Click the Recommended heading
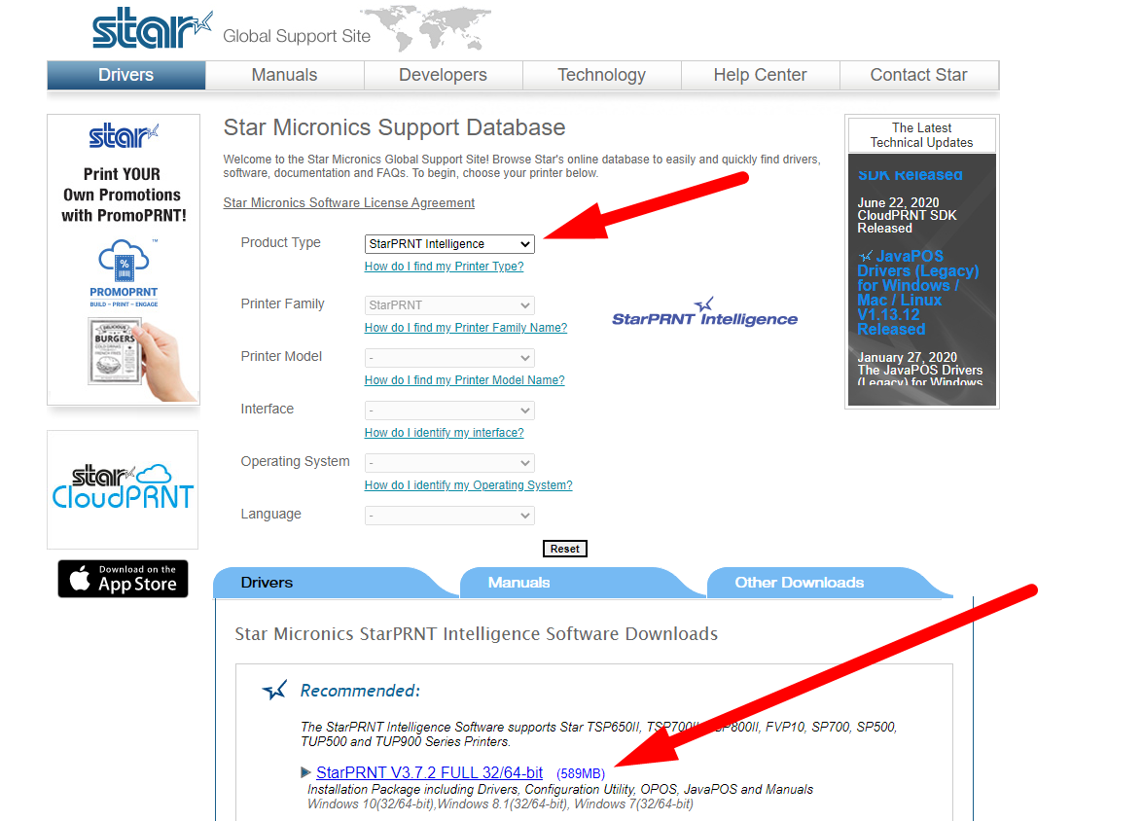 [x=360, y=691]
